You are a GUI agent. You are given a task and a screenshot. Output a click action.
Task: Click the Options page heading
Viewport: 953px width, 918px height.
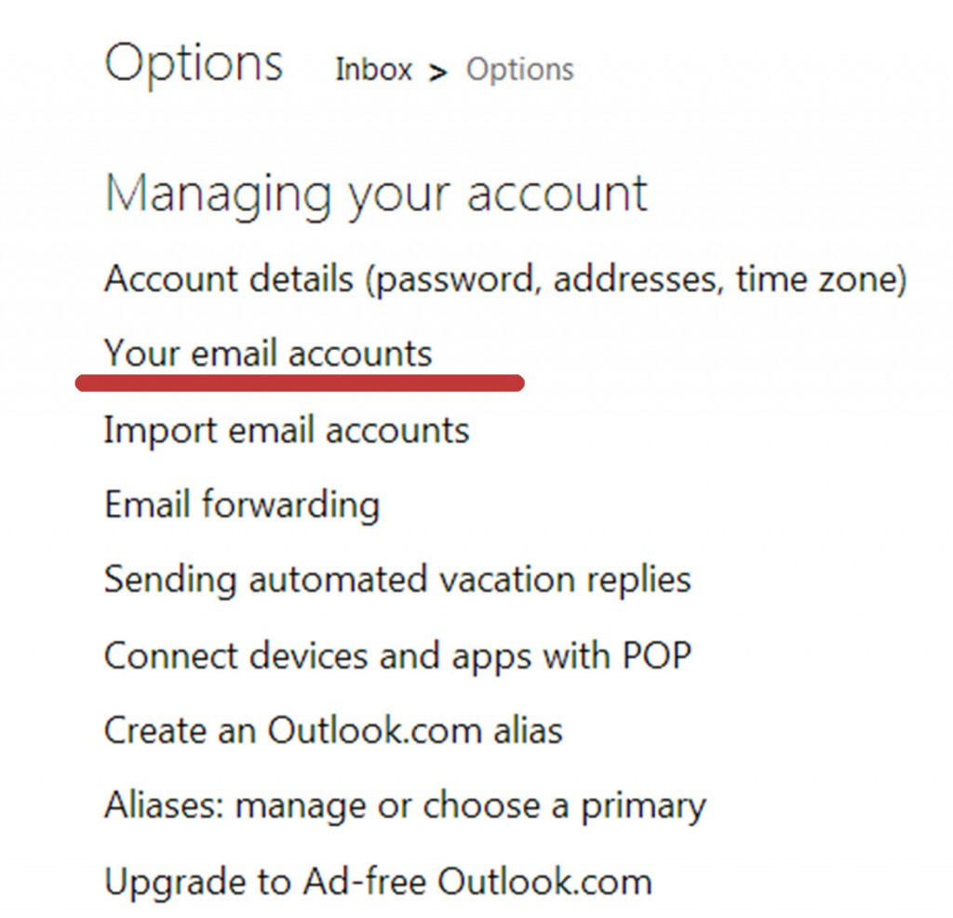[x=195, y=62]
